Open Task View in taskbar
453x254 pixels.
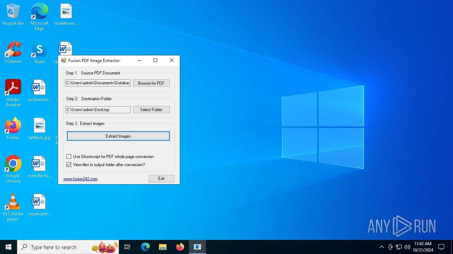127,247
